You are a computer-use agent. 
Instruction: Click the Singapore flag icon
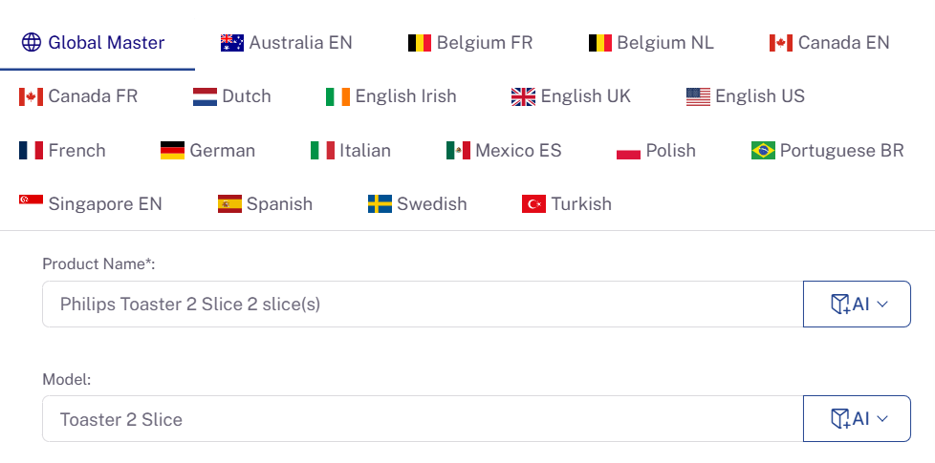click(31, 200)
